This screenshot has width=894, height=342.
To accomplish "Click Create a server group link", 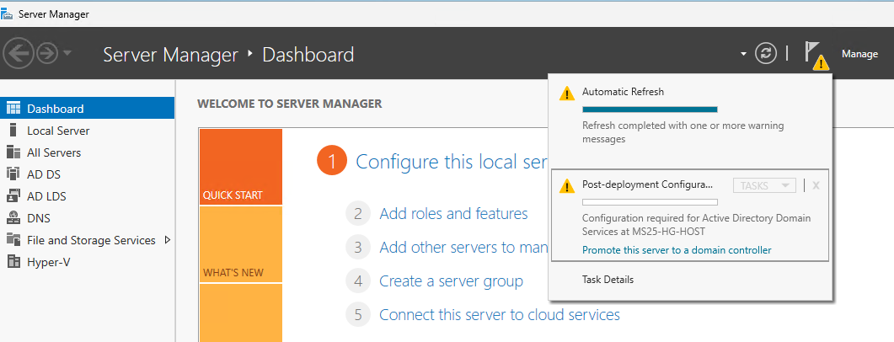I will 451,281.
